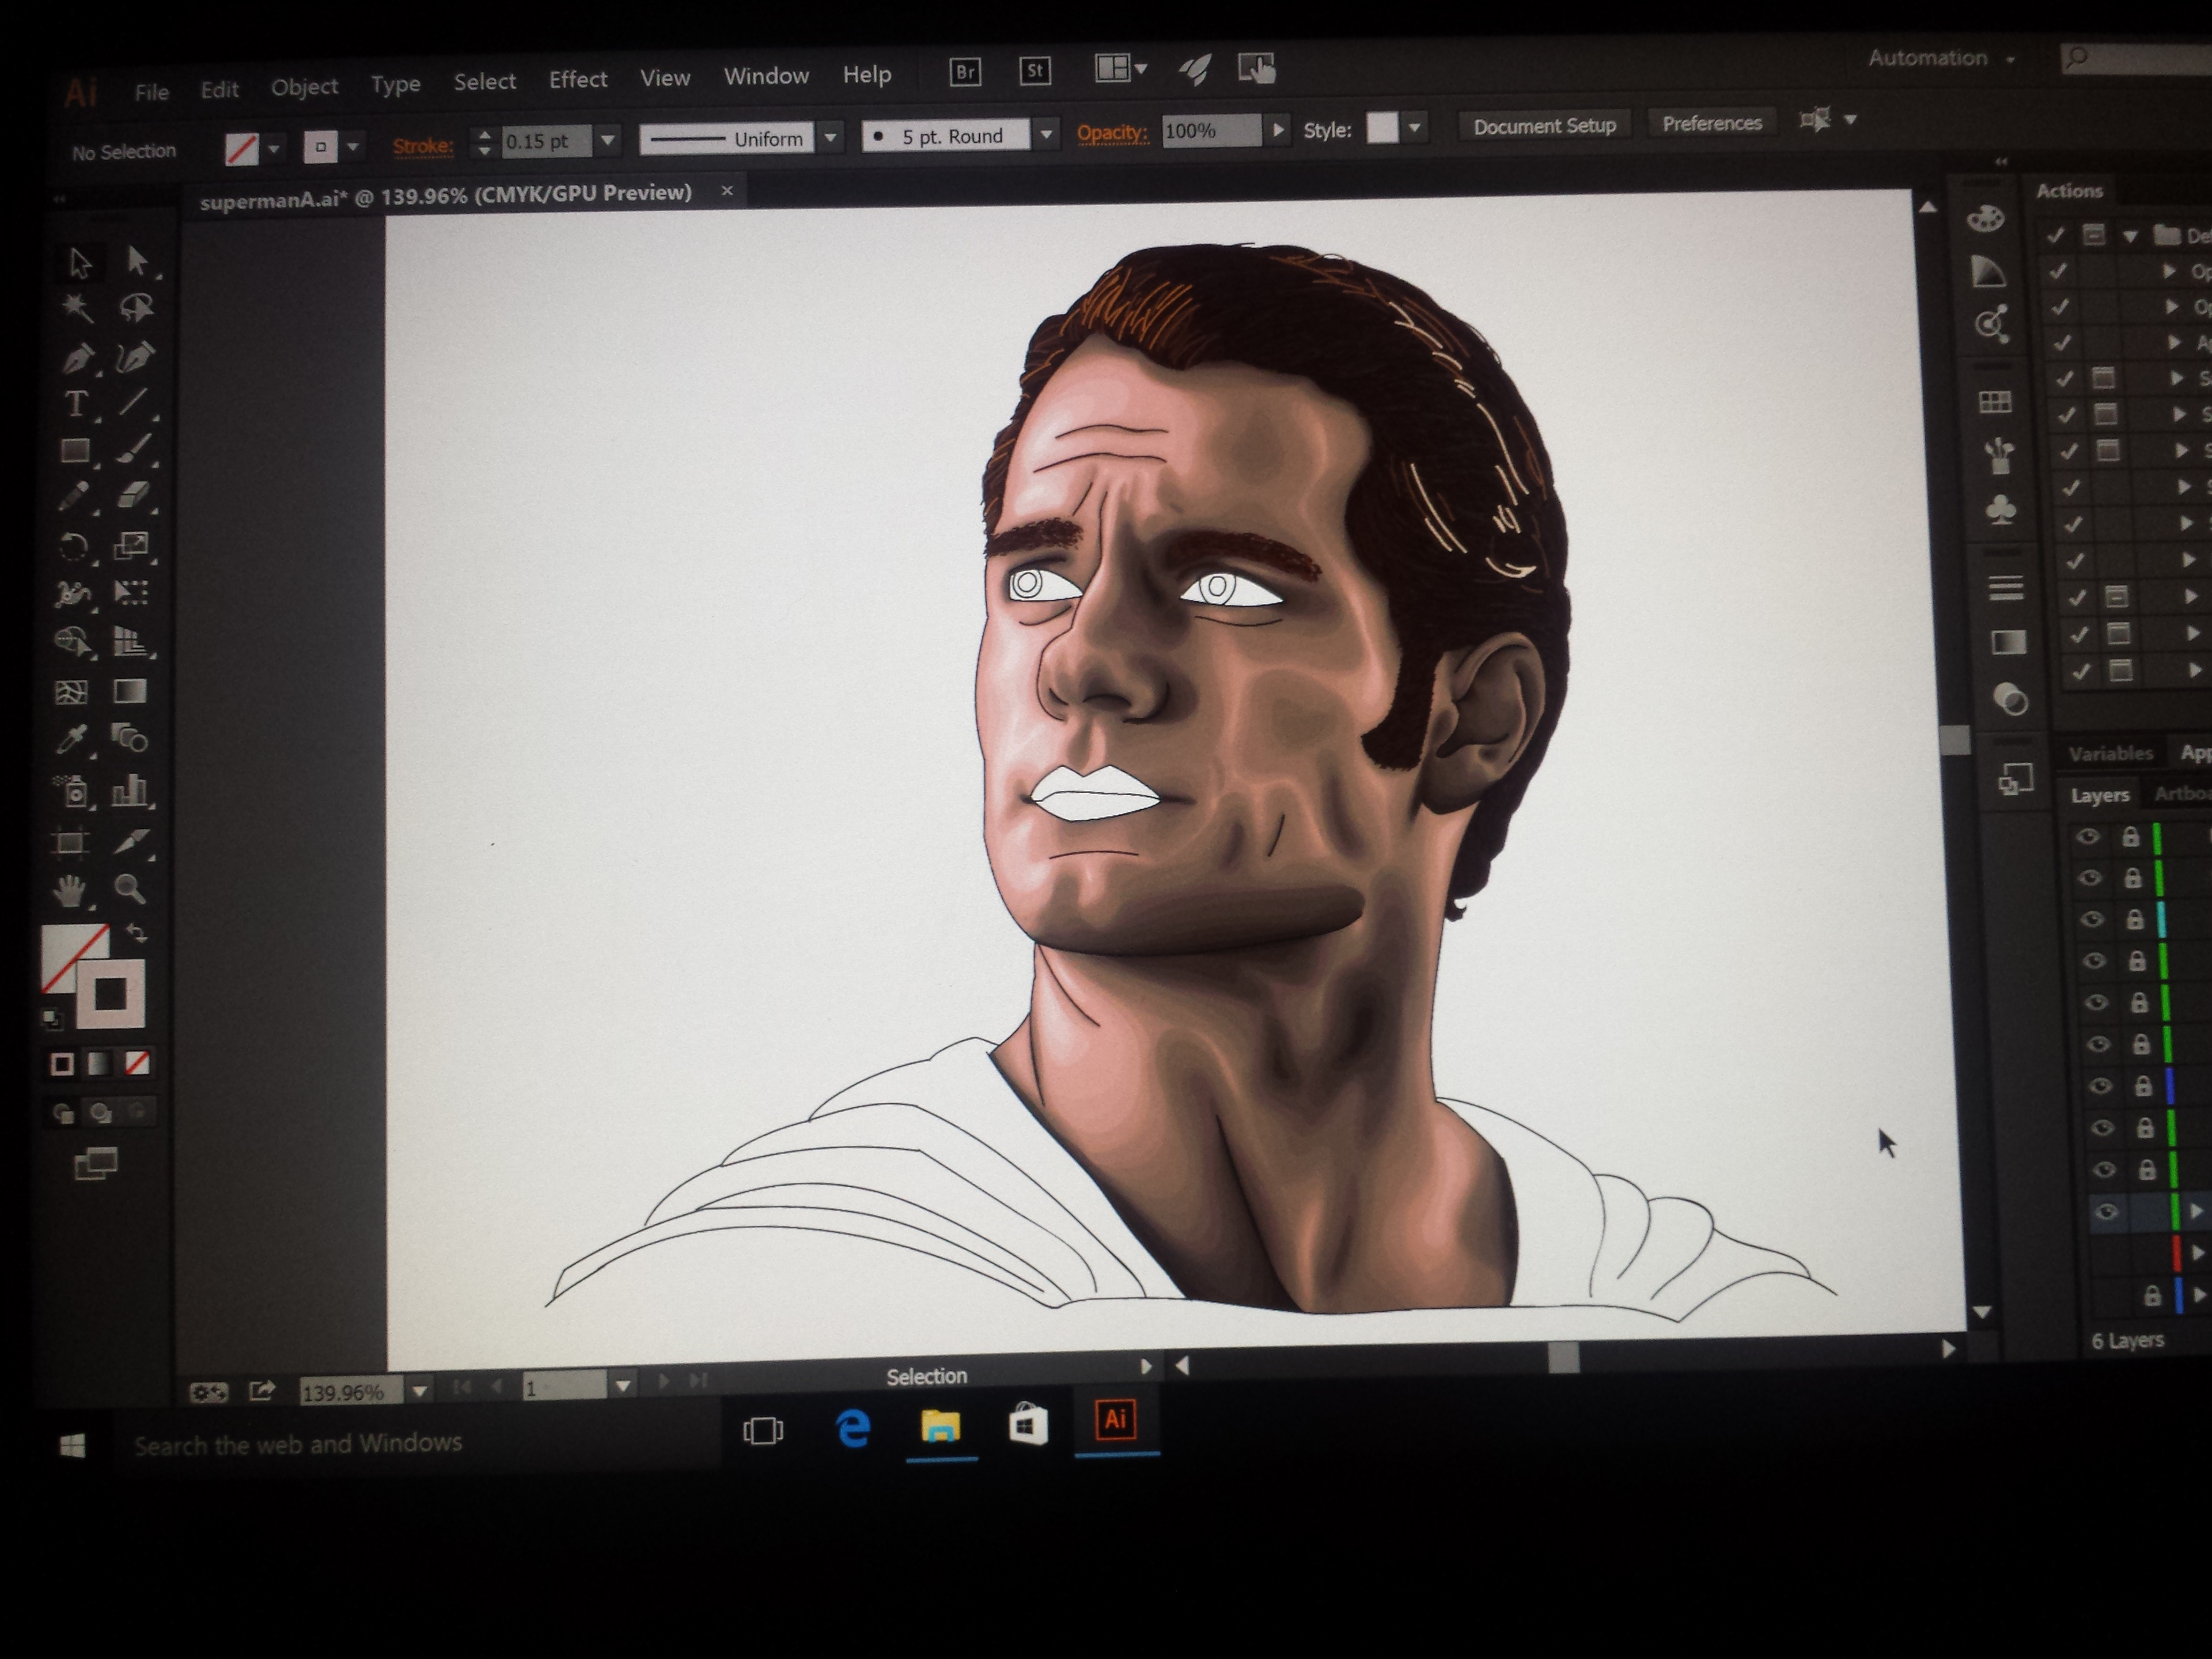This screenshot has width=2212, height=1659.
Task: Select the Artboard tool
Action: (x=70, y=842)
